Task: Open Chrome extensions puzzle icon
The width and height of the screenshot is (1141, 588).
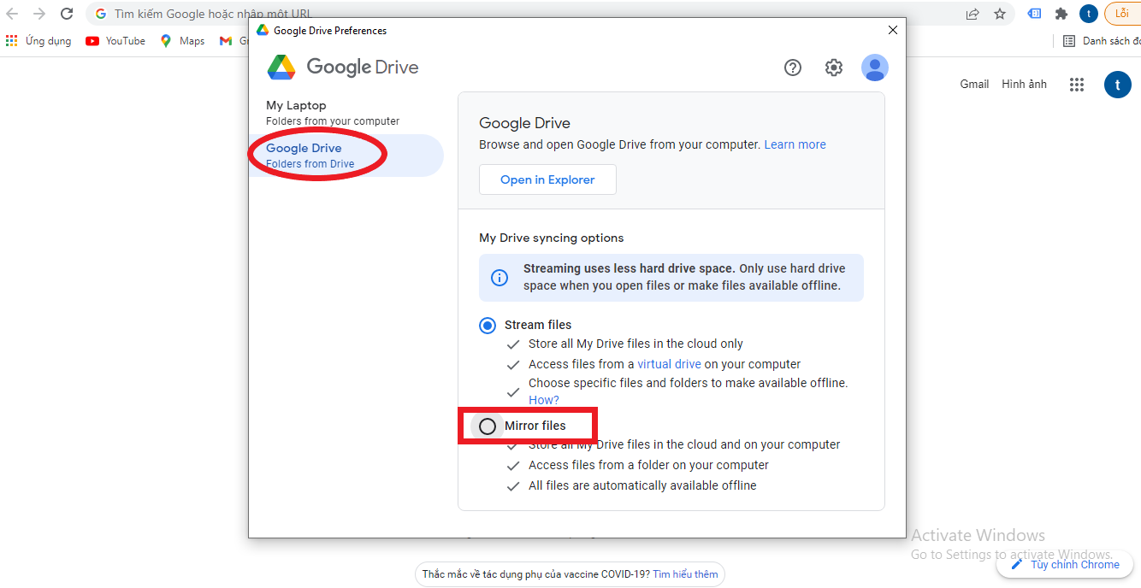Action: point(1061,14)
